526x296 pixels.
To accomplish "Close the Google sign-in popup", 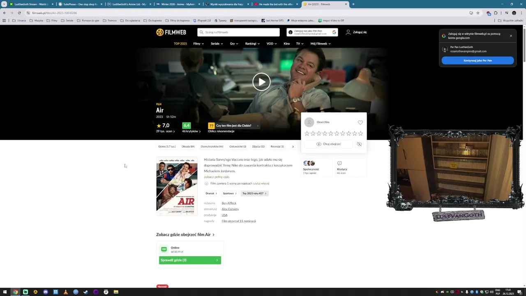I will [511, 36].
